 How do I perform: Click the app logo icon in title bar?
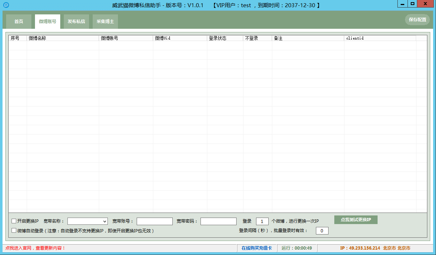click(x=6, y=5)
